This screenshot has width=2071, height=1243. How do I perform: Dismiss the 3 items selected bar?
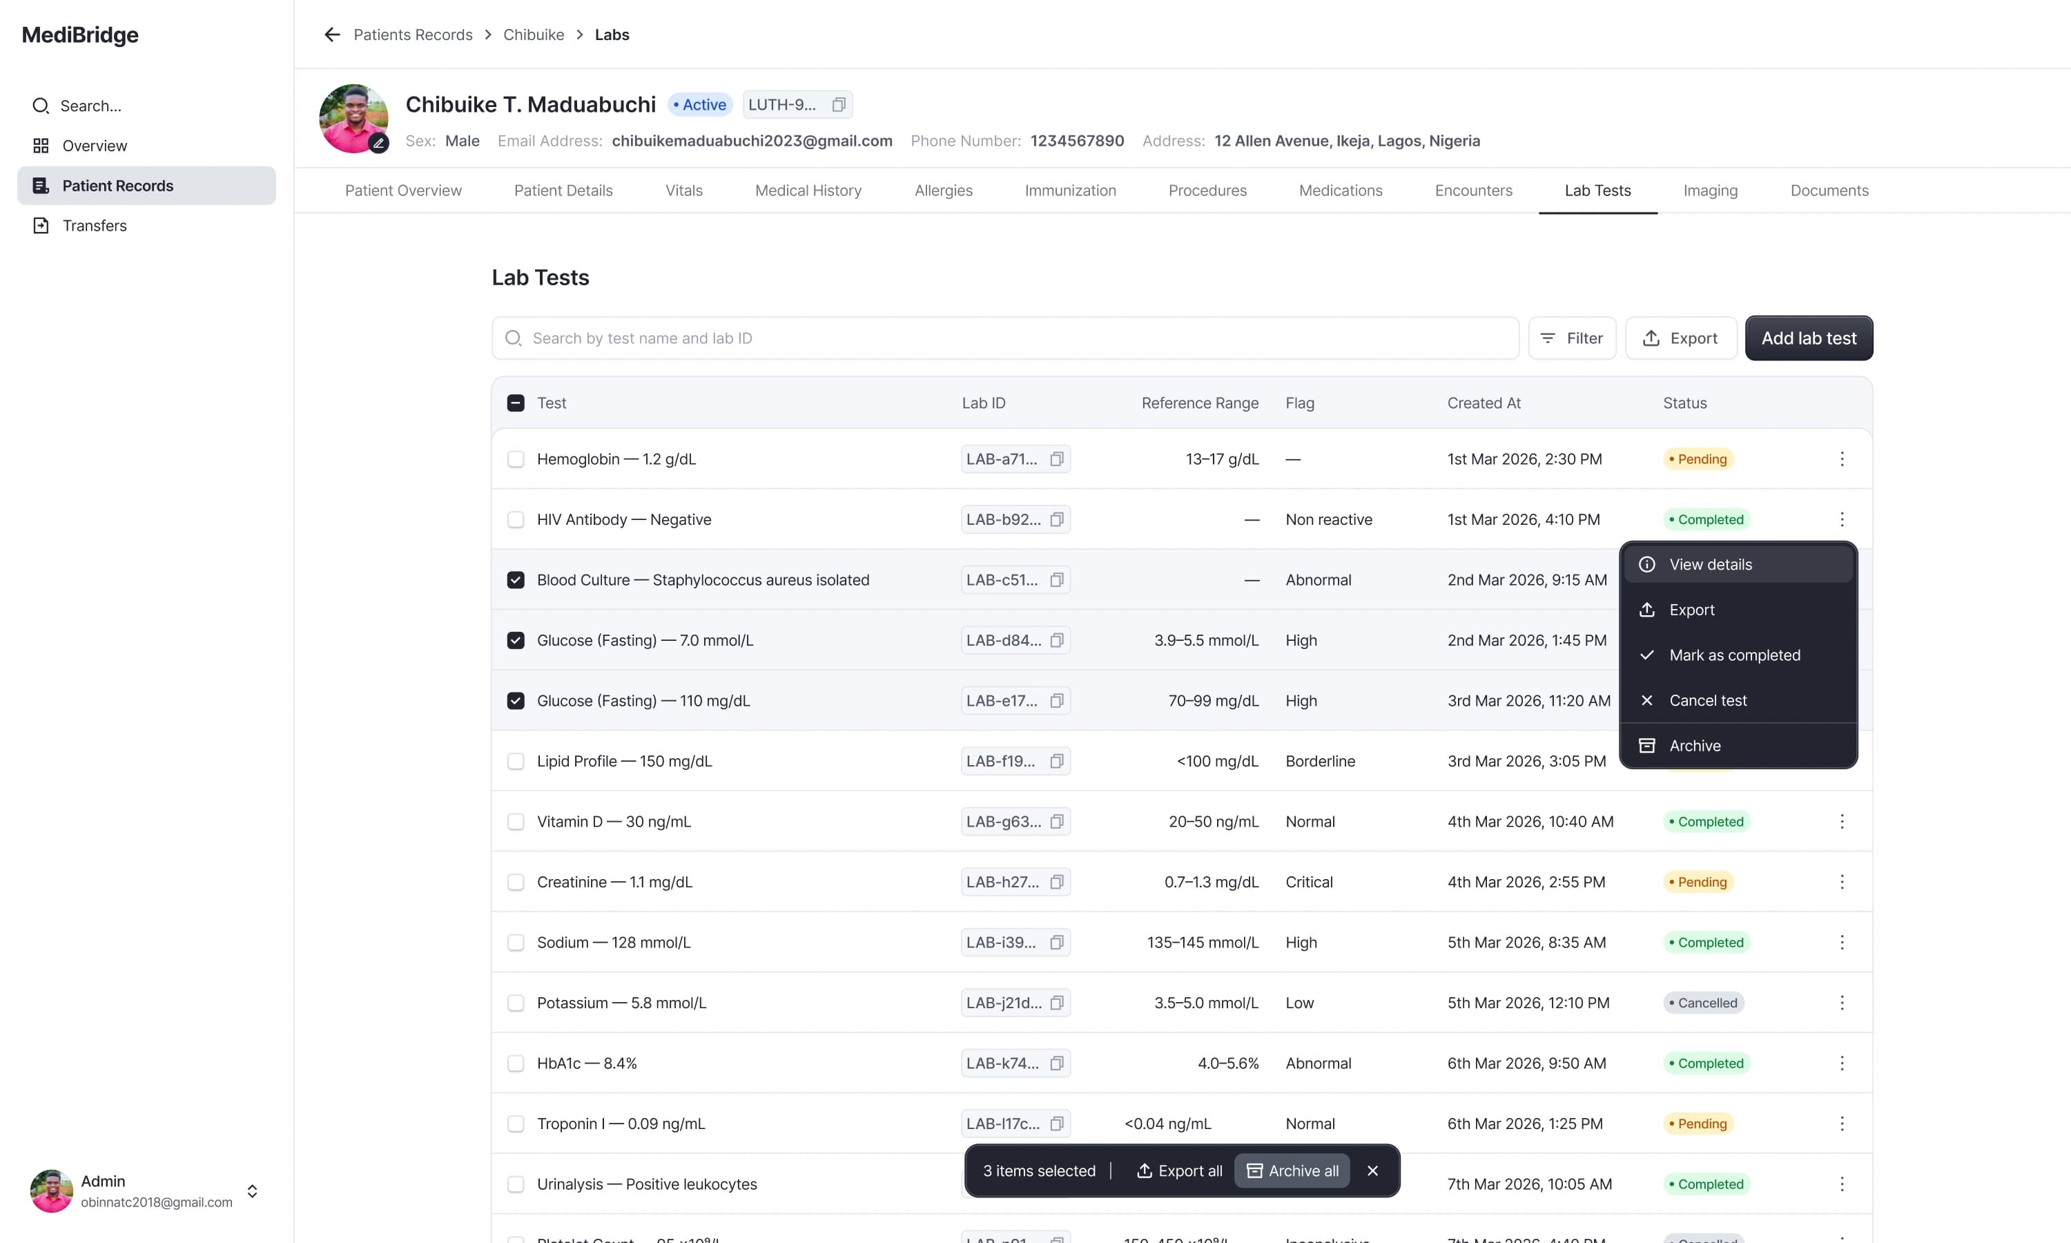(1372, 1171)
